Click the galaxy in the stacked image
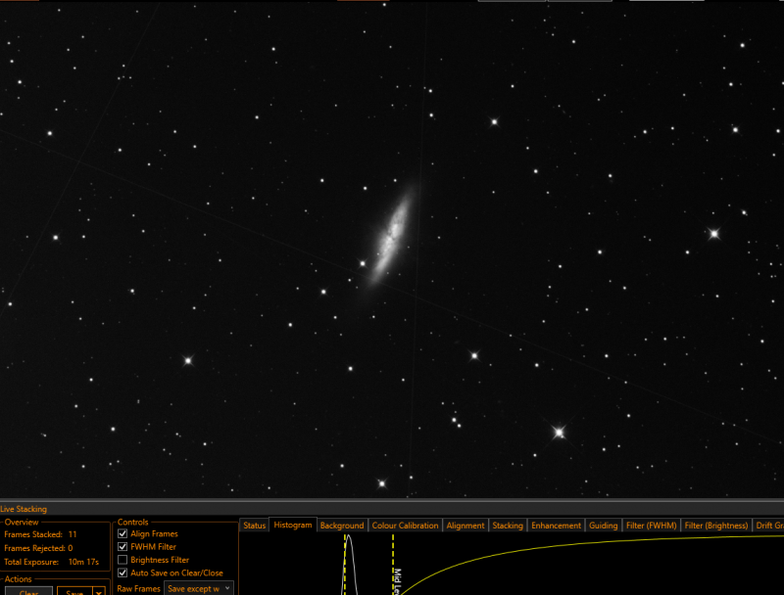Image resolution: width=784 pixels, height=595 pixels. coord(393,236)
